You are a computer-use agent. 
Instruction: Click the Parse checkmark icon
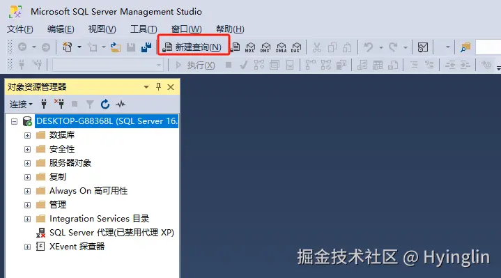tap(243, 65)
